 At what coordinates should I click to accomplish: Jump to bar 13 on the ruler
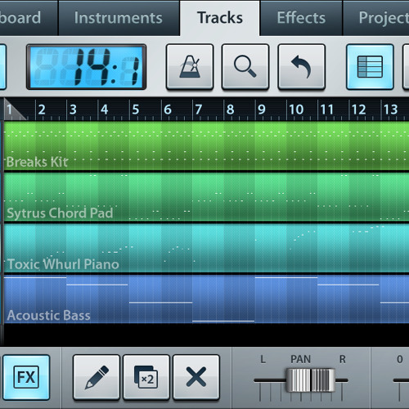click(390, 110)
